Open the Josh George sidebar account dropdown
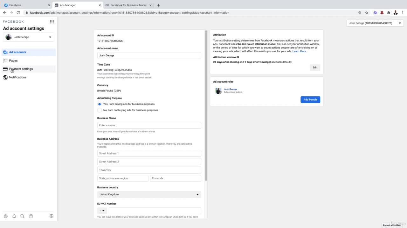 (x=29, y=37)
